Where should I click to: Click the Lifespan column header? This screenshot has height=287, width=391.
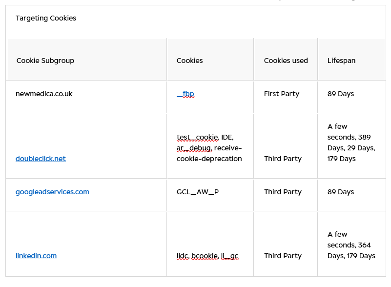[342, 61]
